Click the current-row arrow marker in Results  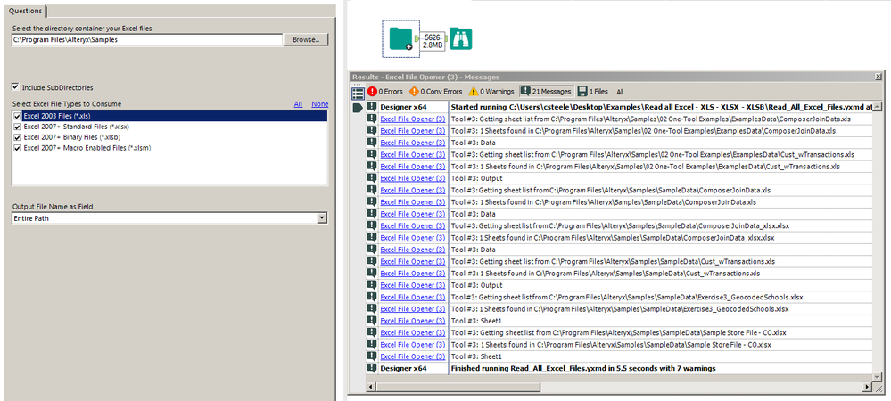(x=358, y=107)
